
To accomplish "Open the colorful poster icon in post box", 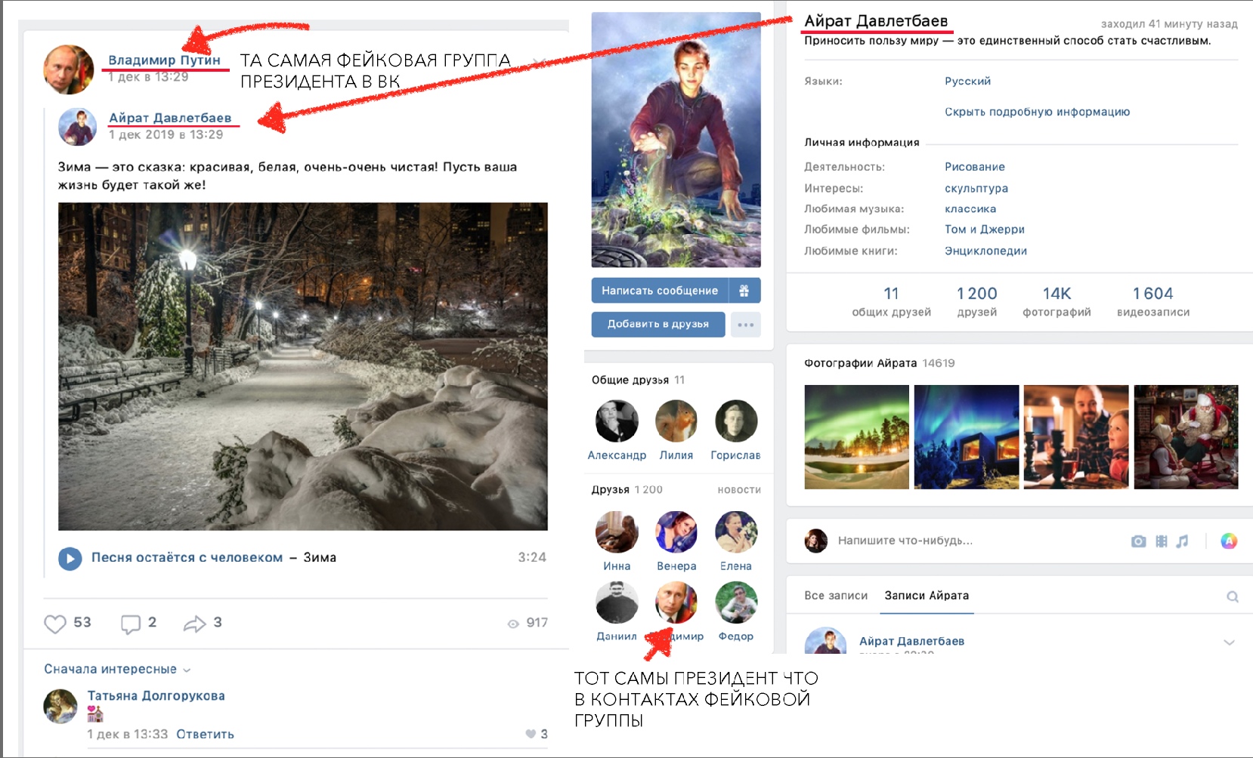I will click(x=1229, y=541).
